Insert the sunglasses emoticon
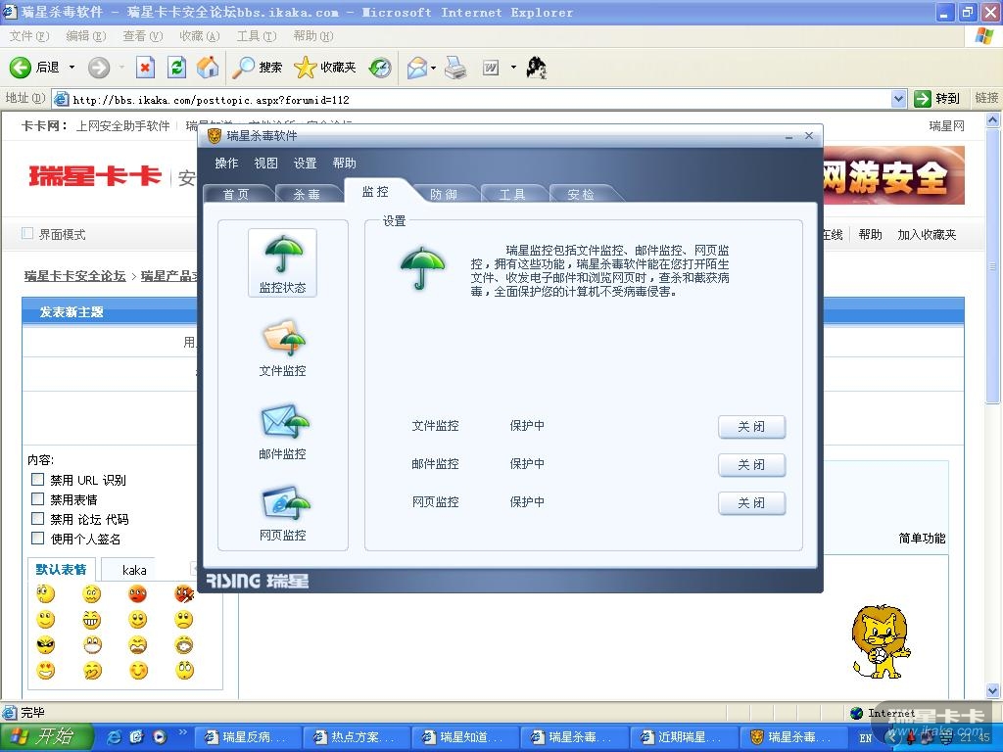 click(x=46, y=644)
